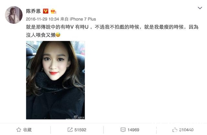The height and width of the screenshot is (135, 207).
Task: Click the laughing sweat emoji in post
Action: tap(58, 35)
